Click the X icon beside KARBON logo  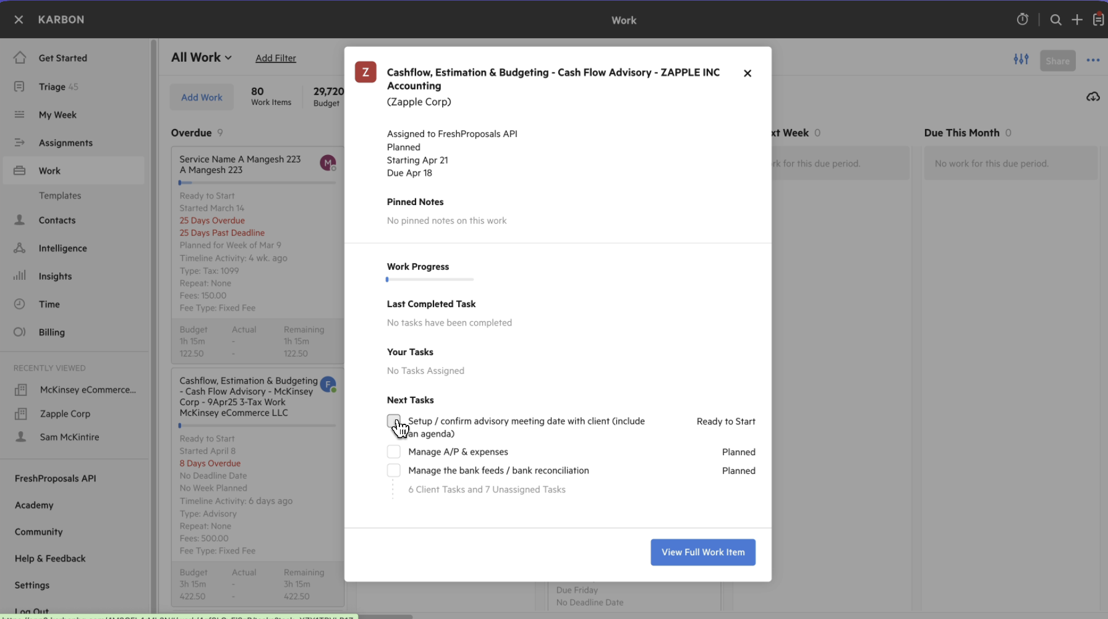19,20
